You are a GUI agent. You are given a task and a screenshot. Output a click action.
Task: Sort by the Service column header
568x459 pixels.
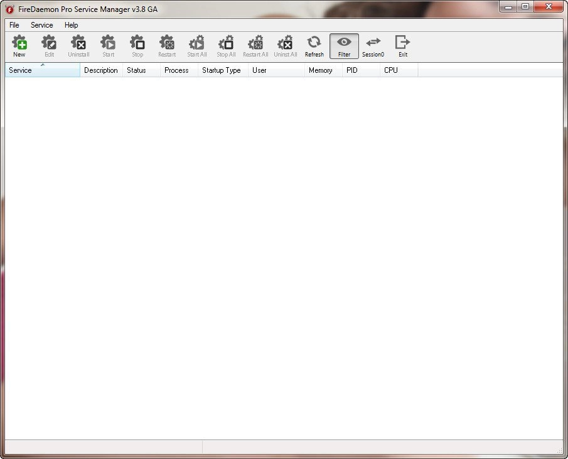[x=43, y=70]
